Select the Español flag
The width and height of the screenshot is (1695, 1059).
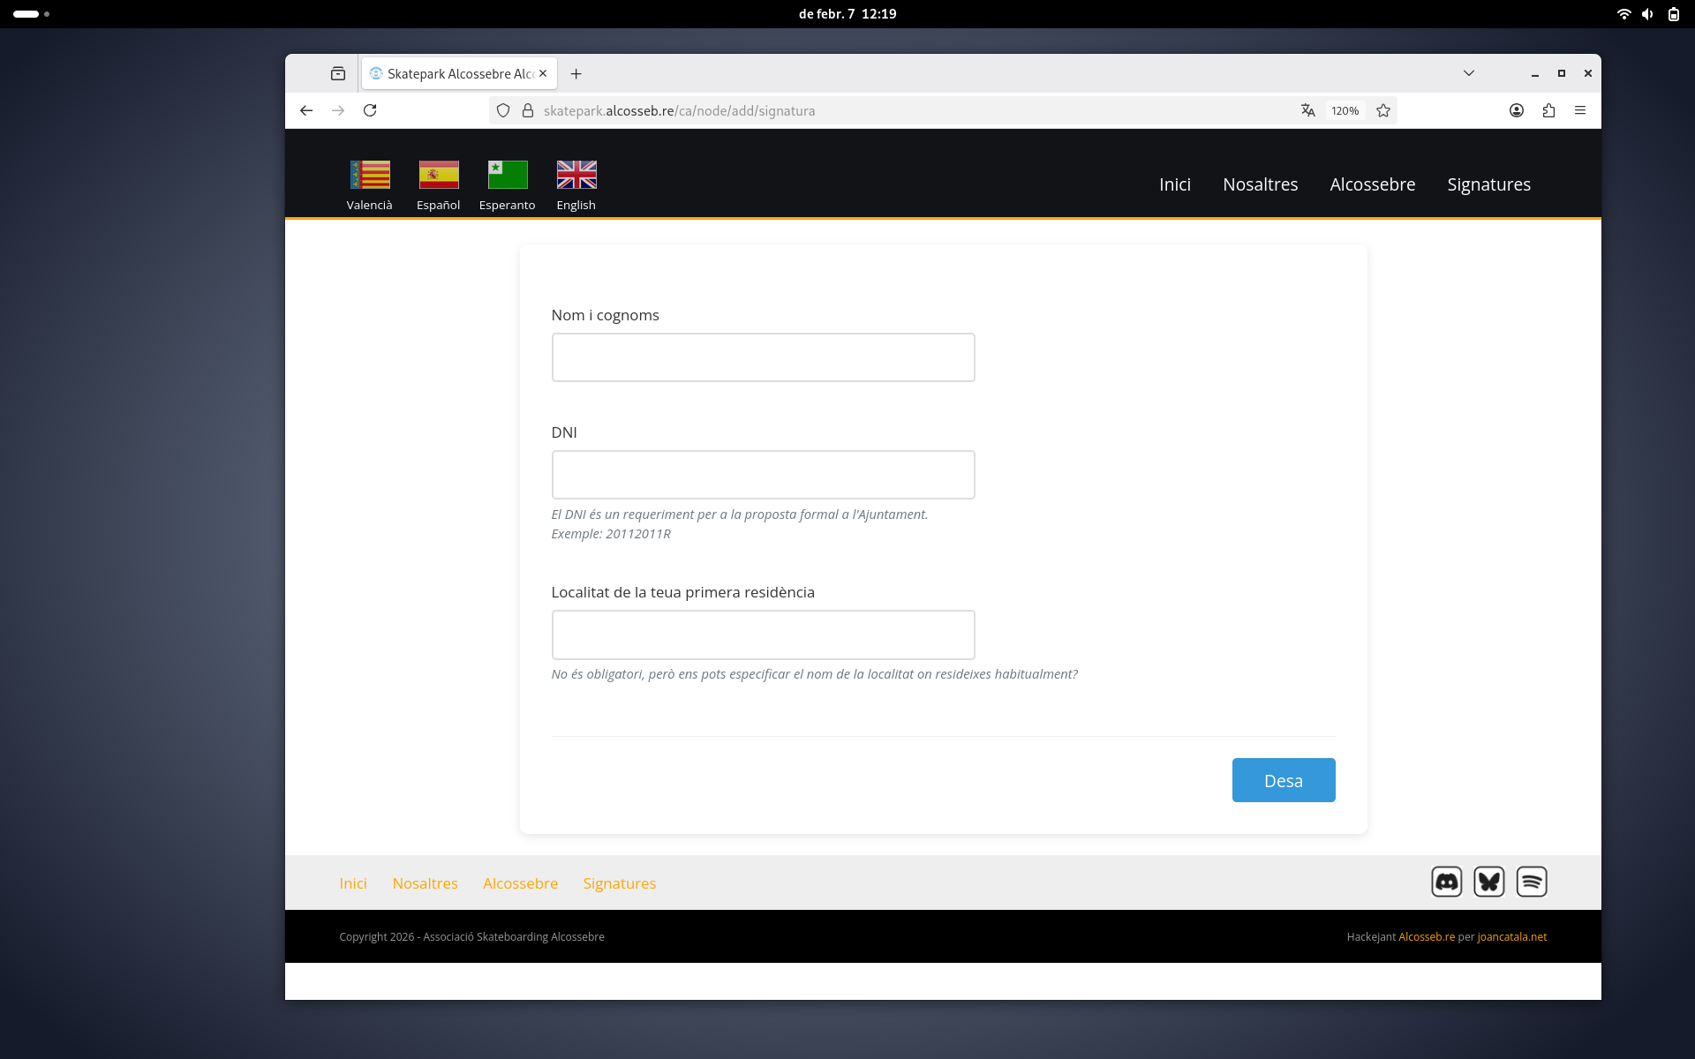(438, 175)
